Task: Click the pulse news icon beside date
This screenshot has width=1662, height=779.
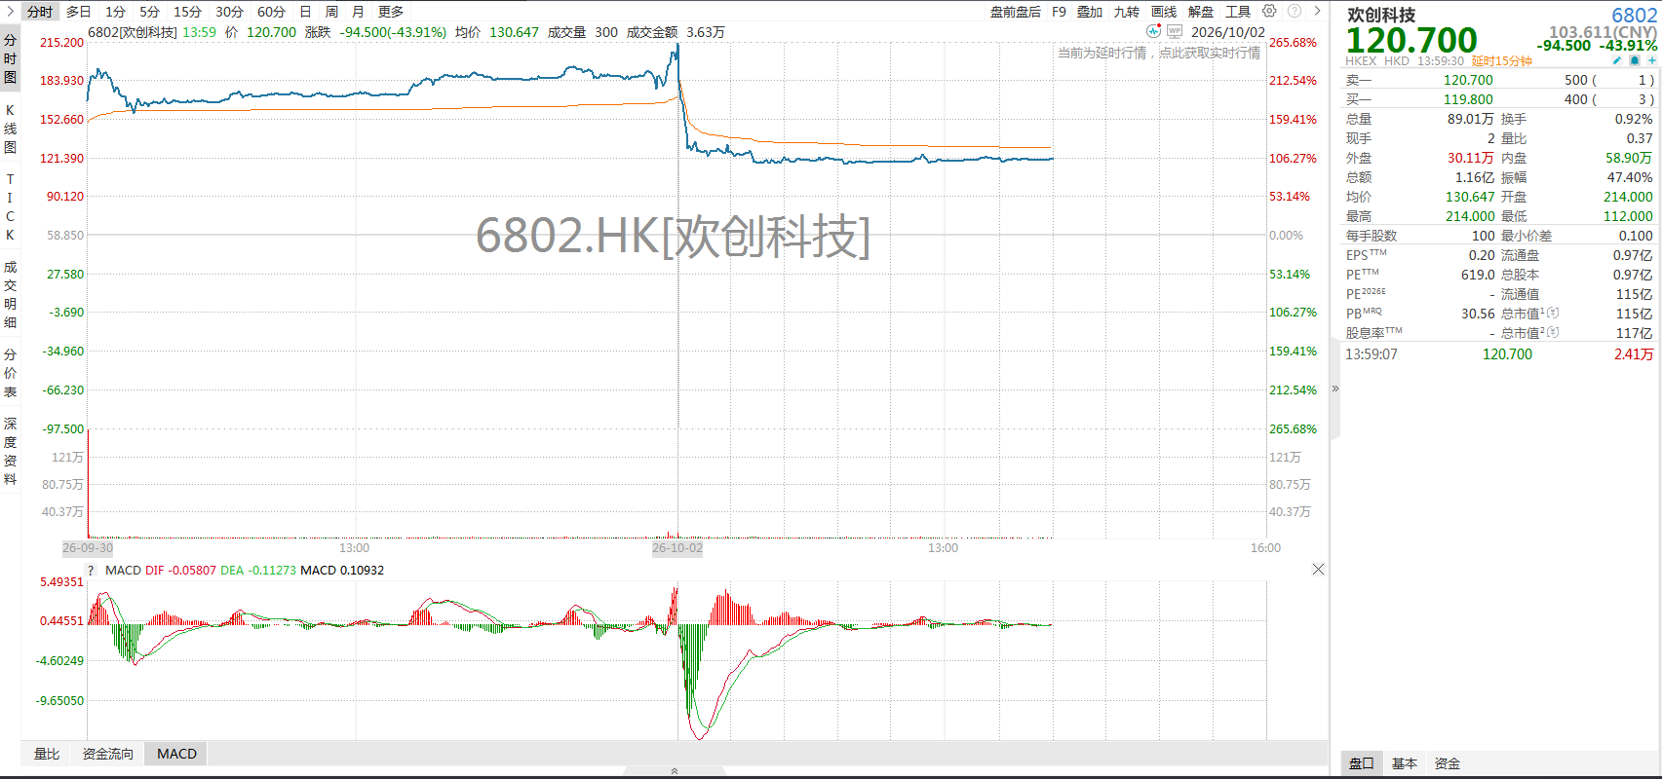Action: (1154, 31)
